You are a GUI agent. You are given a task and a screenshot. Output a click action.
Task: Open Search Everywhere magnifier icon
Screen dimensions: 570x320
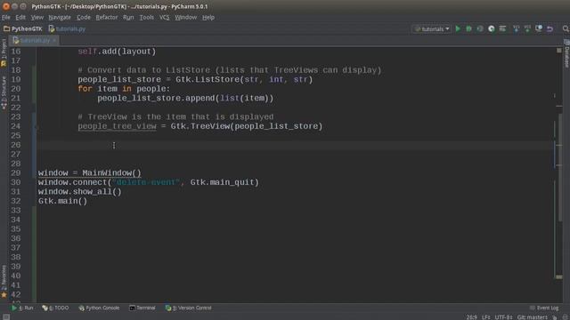566,28
